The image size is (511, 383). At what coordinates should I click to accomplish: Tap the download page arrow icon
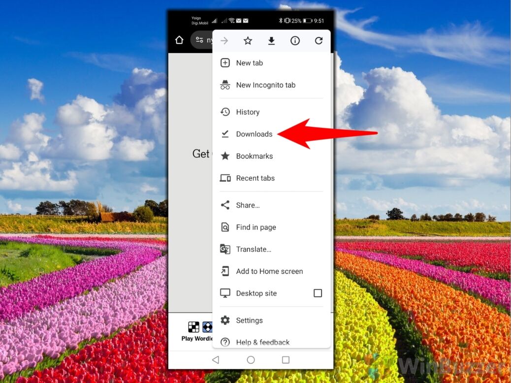pos(271,41)
